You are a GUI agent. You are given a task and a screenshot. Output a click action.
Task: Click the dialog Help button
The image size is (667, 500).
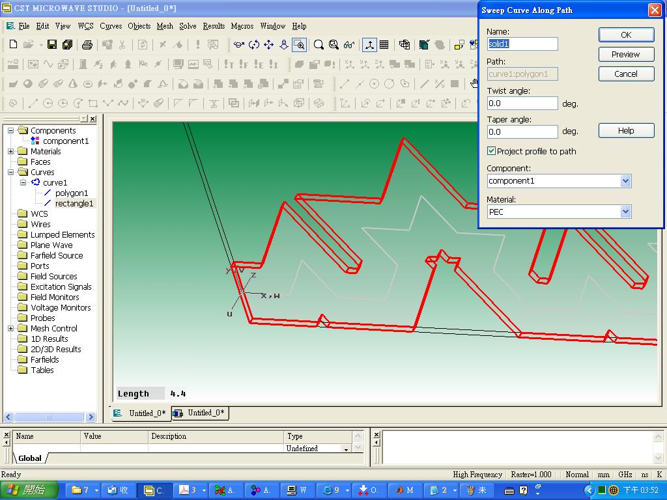point(626,130)
